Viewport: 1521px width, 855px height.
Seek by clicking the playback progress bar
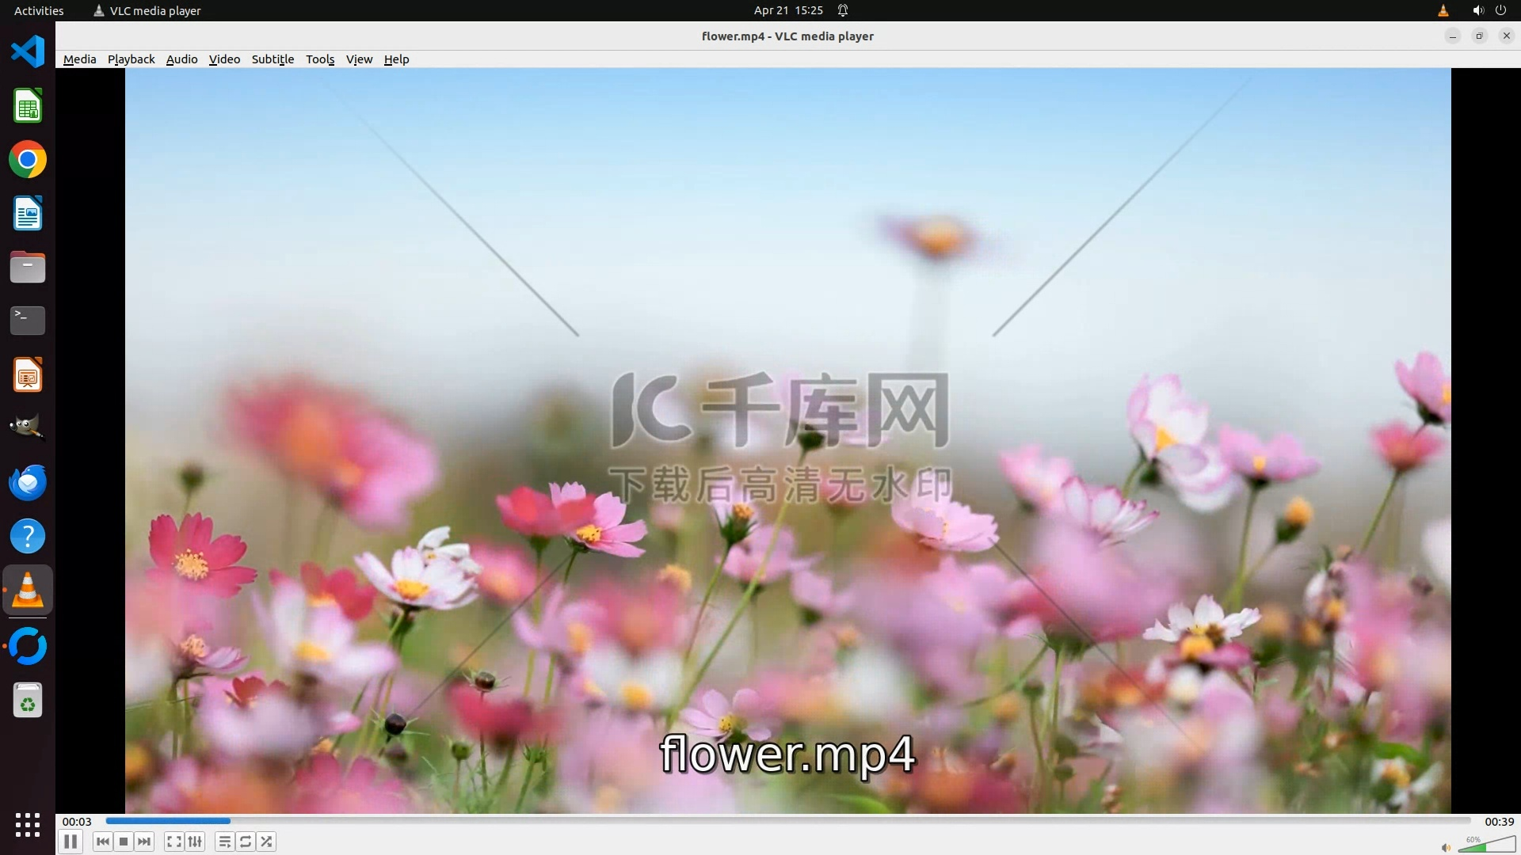tap(787, 821)
